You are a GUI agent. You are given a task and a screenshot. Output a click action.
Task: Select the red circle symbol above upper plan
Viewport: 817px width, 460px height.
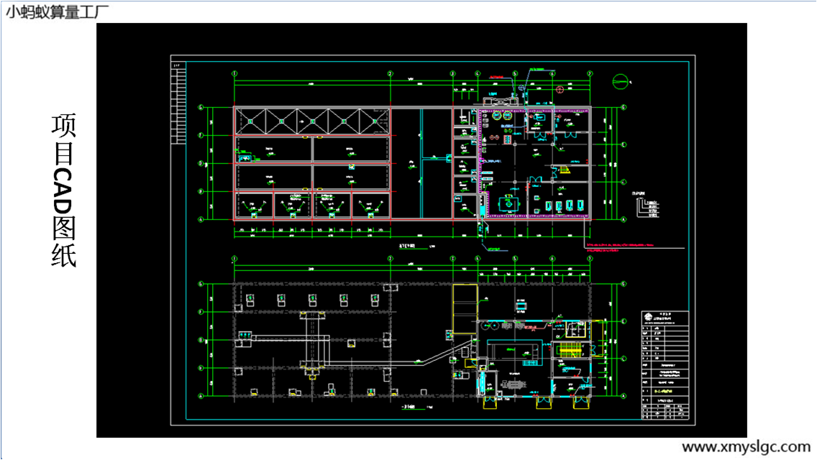click(560, 91)
